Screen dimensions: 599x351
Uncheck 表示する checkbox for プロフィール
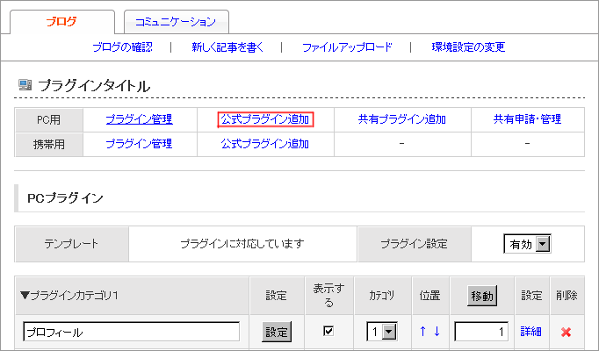point(328,331)
